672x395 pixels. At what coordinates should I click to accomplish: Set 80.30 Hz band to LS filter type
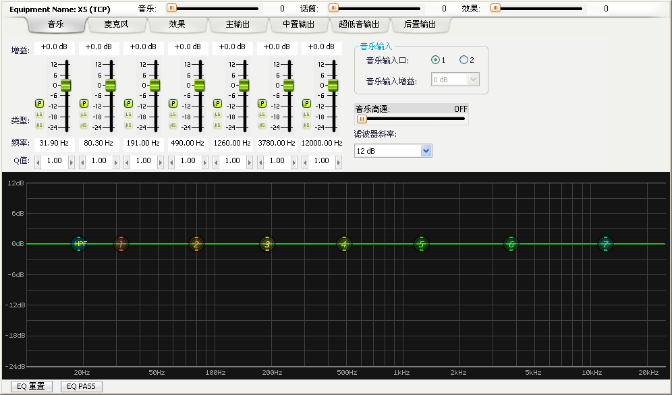[x=84, y=115]
